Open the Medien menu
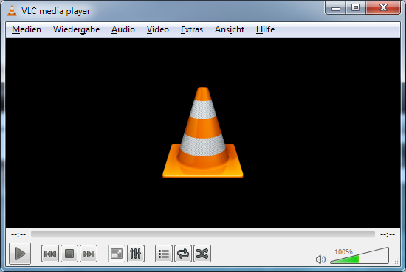 point(27,29)
